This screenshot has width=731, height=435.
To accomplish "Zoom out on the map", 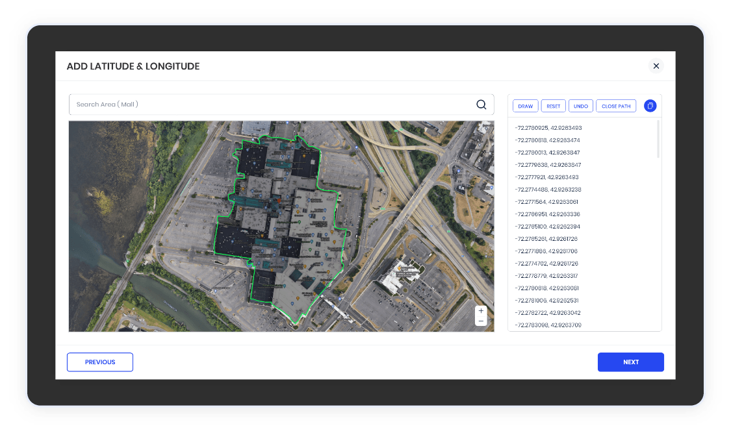I will tap(481, 321).
